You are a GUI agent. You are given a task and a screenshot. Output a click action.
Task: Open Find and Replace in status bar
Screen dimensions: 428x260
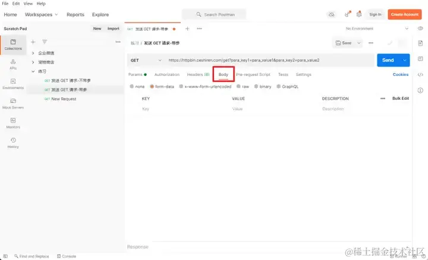32,256
